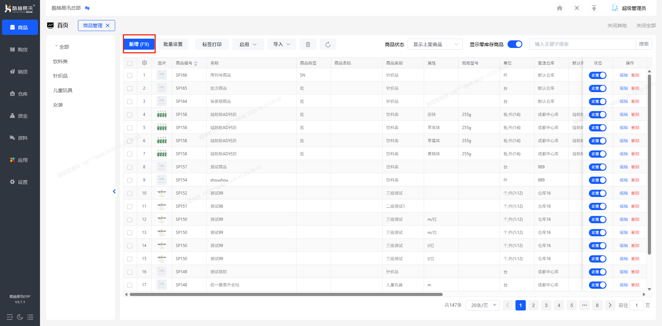The height and width of the screenshot is (326, 662).
Task: Click the refresh icon in toolbar
Action: point(328,45)
